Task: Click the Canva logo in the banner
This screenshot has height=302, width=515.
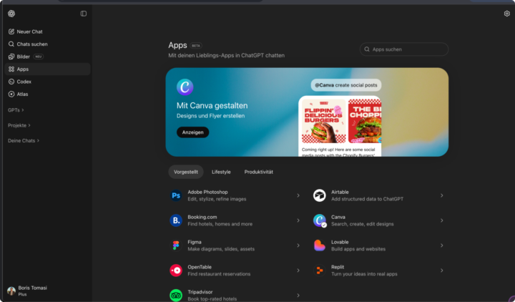Action: point(185,87)
